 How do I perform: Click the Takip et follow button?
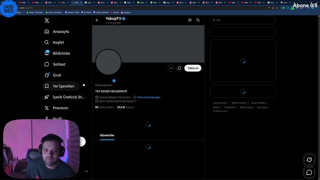tap(193, 68)
